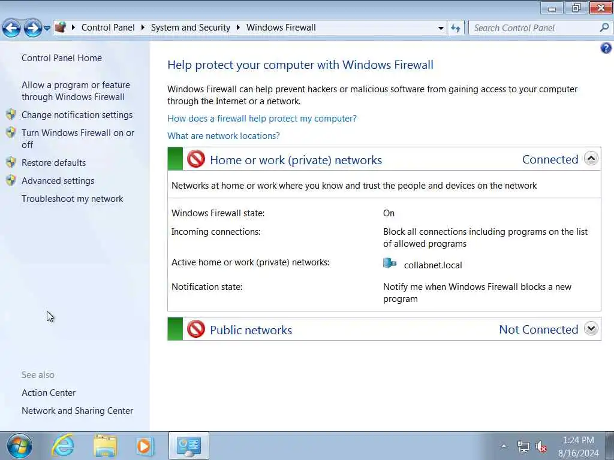
Task: Select System and Security breadcrumb
Action: (x=190, y=28)
